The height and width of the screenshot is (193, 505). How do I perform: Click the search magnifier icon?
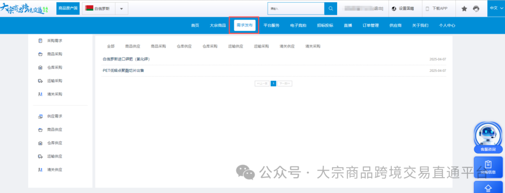click(x=331, y=8)
